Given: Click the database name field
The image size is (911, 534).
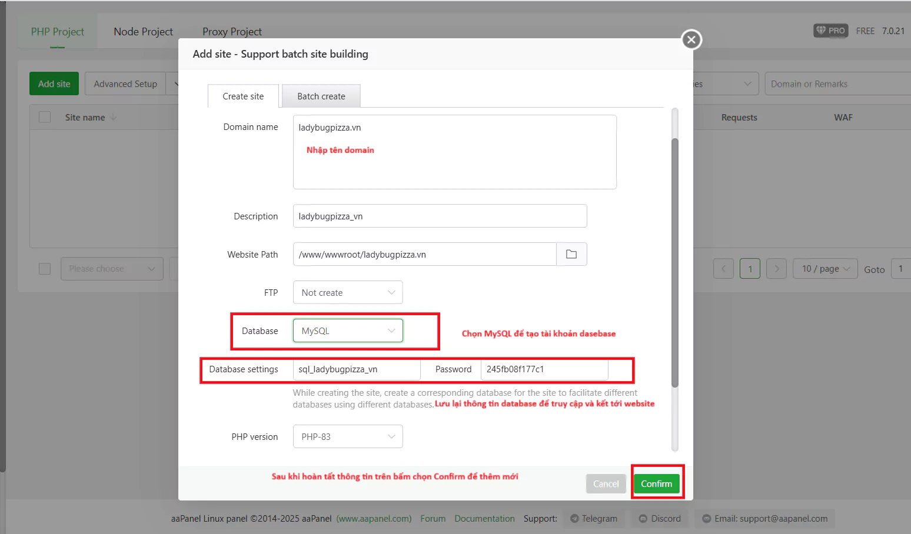Looking at the screenshot, I should pyautogui.click(x=357, y=369).
